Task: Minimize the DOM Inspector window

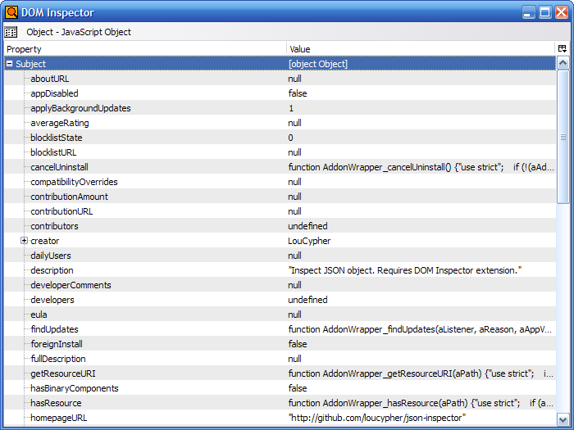Action: 528,12
